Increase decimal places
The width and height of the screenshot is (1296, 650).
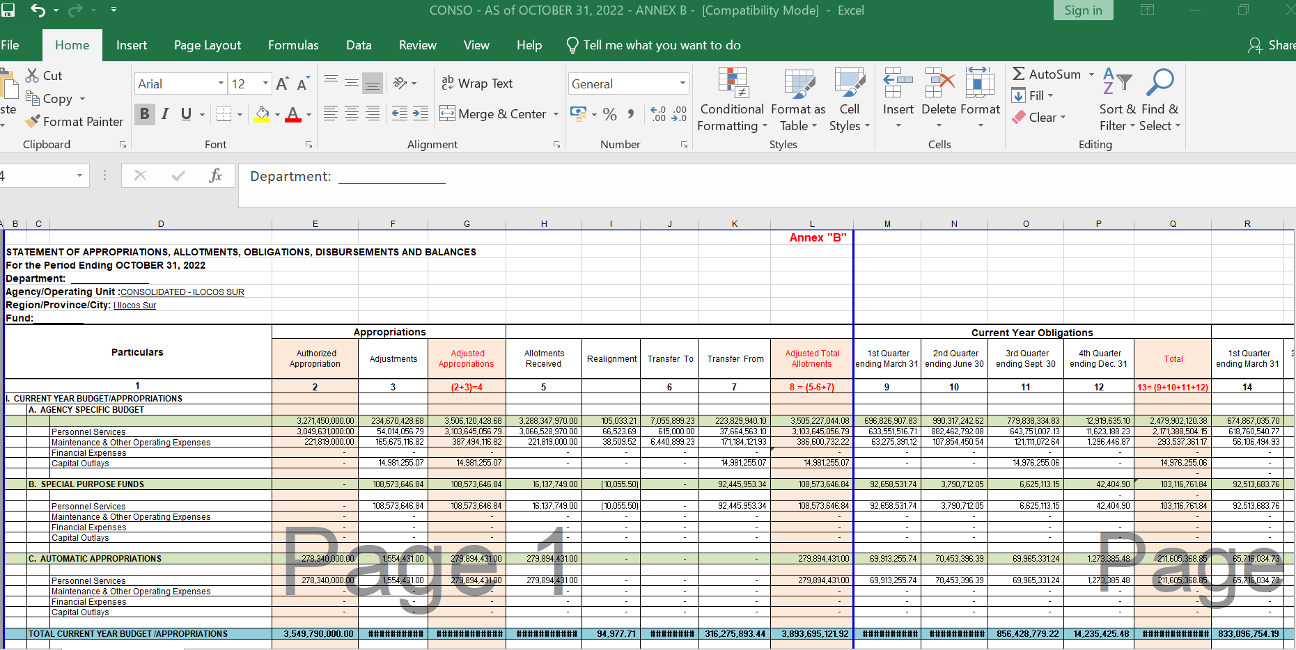point(658,114)
